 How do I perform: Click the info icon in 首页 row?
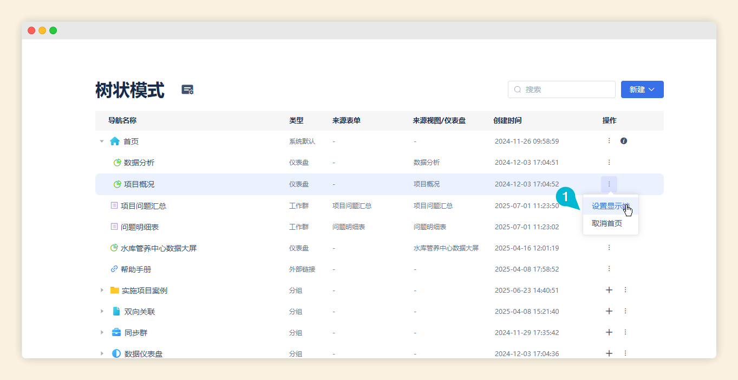[623, 141]
